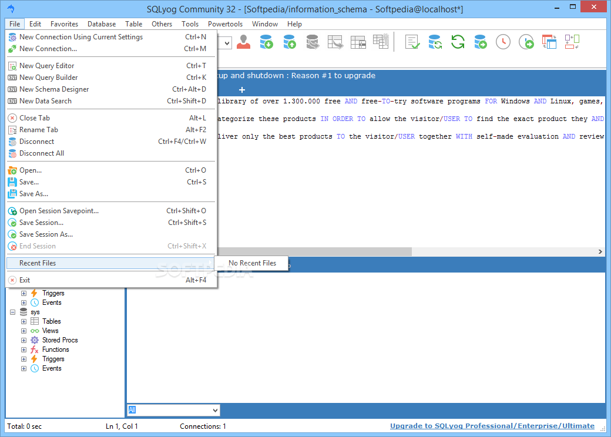Select New Query Editor from File menu
The width and height of the screenshot is (611, 437).
point(111,66)
